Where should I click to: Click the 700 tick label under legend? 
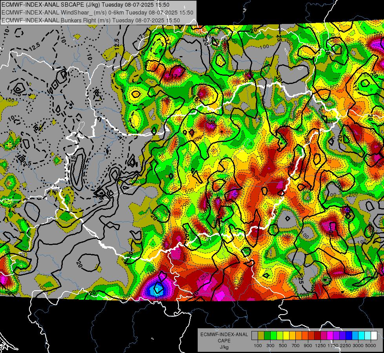[296, 346]
